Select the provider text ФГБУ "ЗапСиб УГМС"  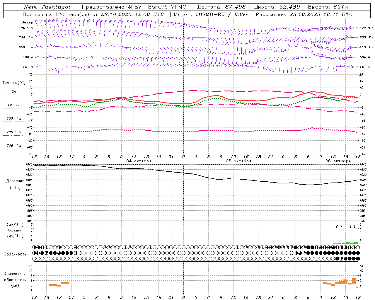(158, 7)
